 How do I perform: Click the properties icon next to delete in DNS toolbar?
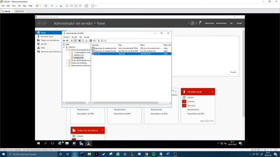(83, 41)
